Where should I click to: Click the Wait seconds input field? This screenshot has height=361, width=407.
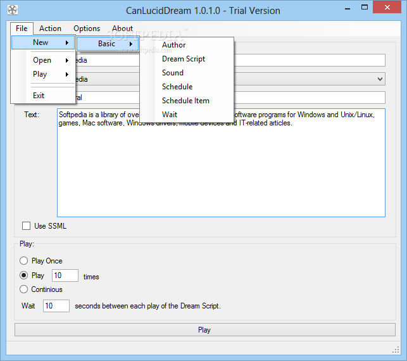click(x=56, y=306)
